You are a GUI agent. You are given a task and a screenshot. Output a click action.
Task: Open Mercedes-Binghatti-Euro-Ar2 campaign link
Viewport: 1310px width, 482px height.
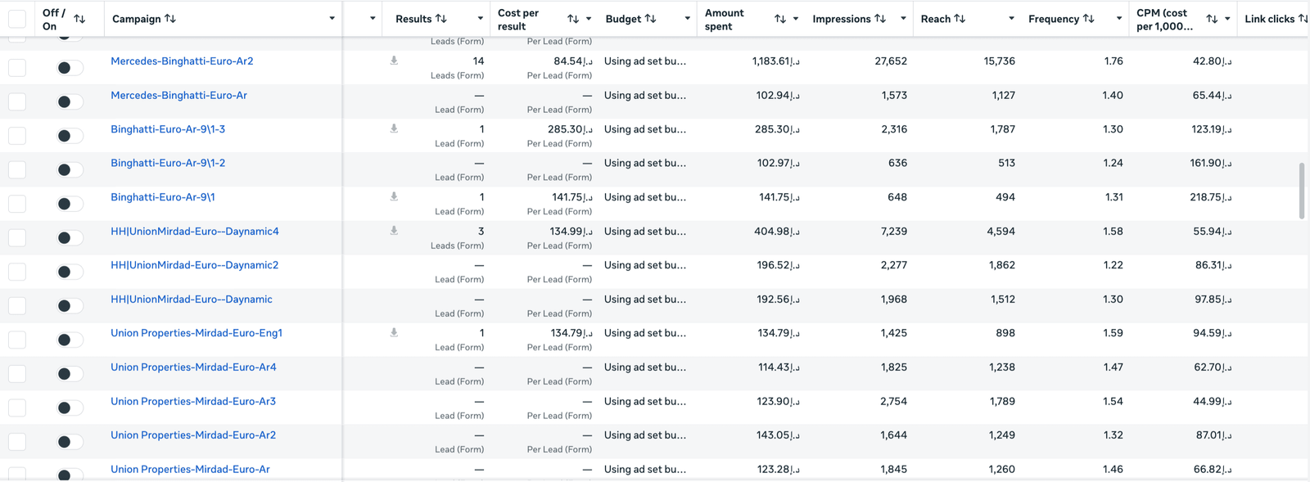pos(182,61)
